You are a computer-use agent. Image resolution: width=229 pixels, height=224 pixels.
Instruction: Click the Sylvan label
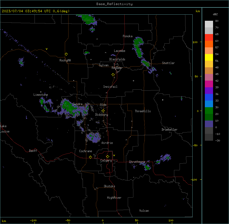[x=104, y=65]
